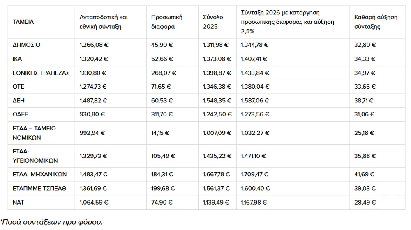411x230 pixels.
Task: Select the ΔΕΗ fund cell
Action: pos(19,100)
